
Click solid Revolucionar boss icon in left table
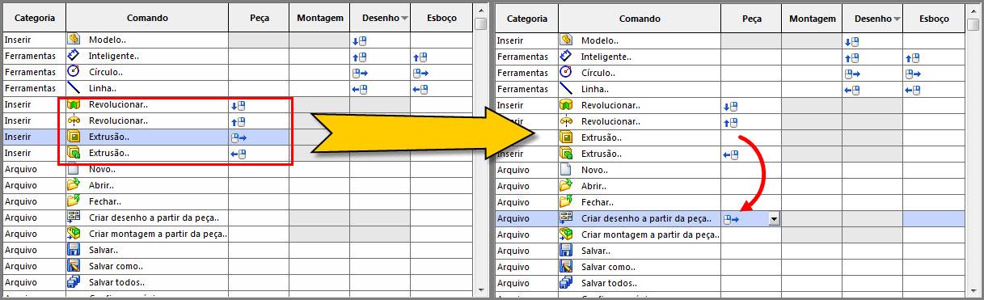pos(73,104)
